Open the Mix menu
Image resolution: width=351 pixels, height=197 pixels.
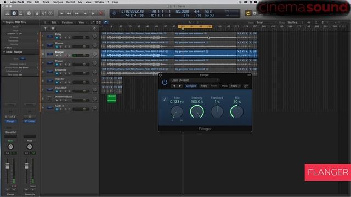pyautogui.click(x=80, y=2)
